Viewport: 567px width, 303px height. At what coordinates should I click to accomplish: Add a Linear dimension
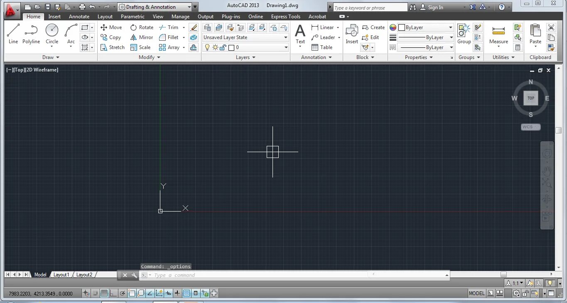coord(323,27)
